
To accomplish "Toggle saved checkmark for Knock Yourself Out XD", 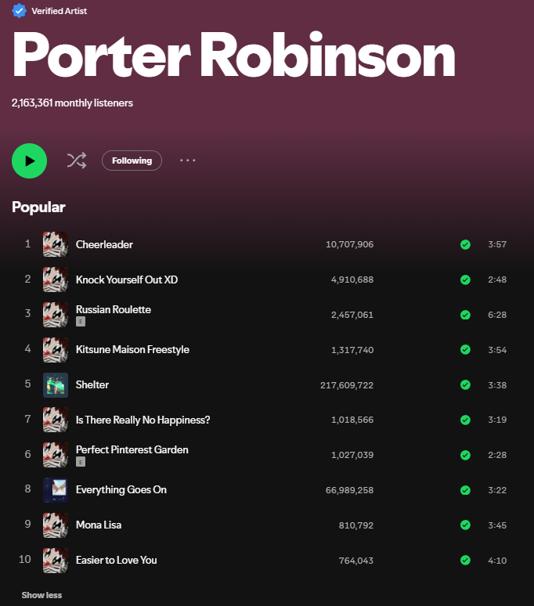I will tap(465, 280).
